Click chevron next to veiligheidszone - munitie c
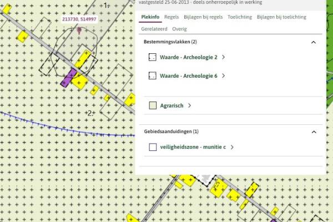333x222 pixels. click(232, 147)
